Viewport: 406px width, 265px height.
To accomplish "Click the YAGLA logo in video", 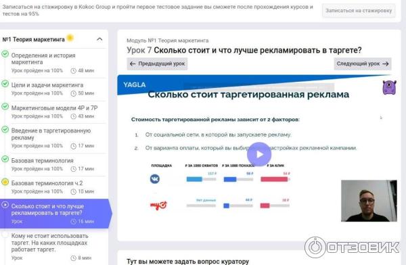I will pyautogui.click(x=135, y=85).
